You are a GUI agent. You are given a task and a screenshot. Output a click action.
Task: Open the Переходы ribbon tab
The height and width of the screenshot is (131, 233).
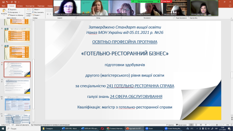click(41, 6)
